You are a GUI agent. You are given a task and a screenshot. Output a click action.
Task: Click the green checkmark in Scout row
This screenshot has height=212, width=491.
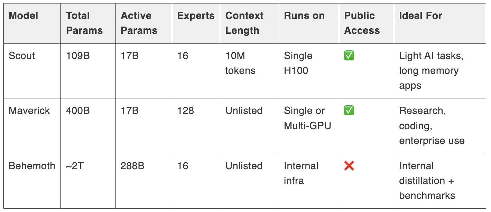point(349,56)
